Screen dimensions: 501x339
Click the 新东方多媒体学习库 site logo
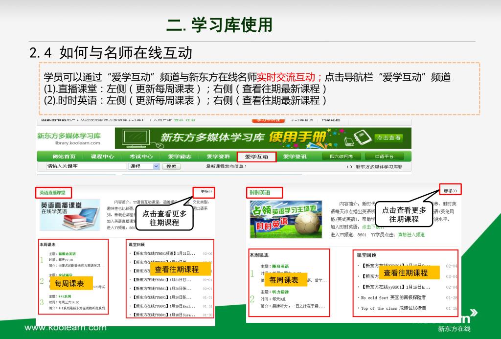click(69, 136)
